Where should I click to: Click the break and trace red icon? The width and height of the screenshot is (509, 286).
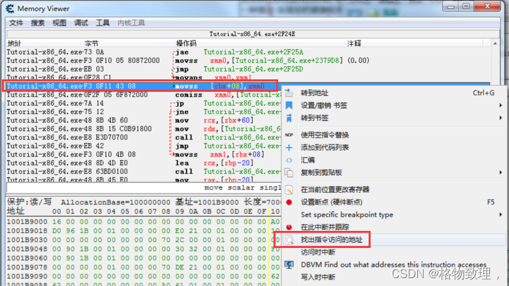[x=289, y=227]
